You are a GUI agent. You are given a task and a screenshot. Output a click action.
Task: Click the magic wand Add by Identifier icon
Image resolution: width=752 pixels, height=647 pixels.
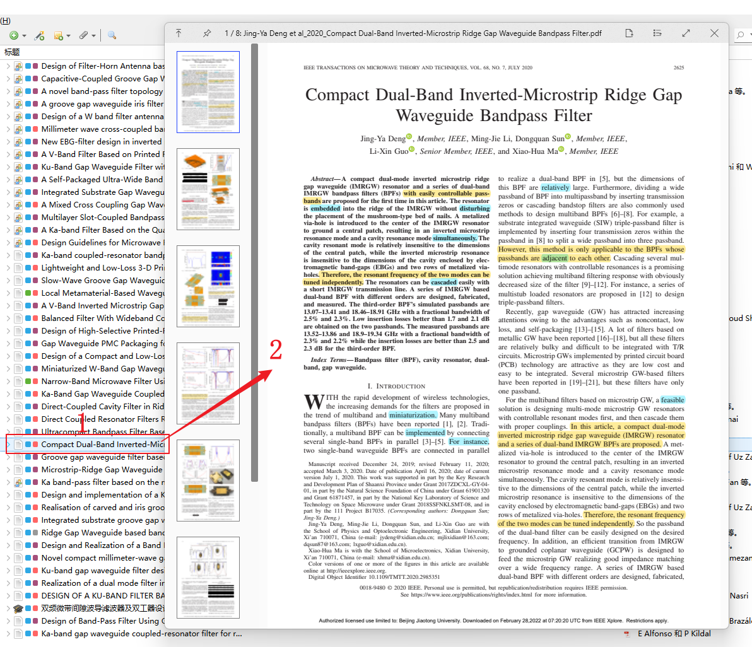tap(40, 35)
